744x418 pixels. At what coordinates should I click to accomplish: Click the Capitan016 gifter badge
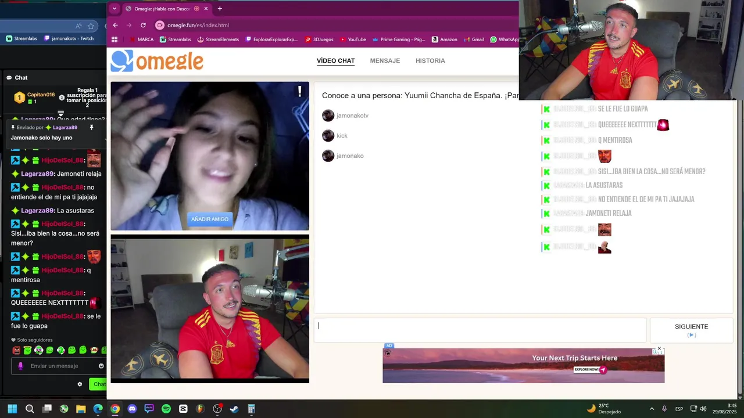coord(20,98)
